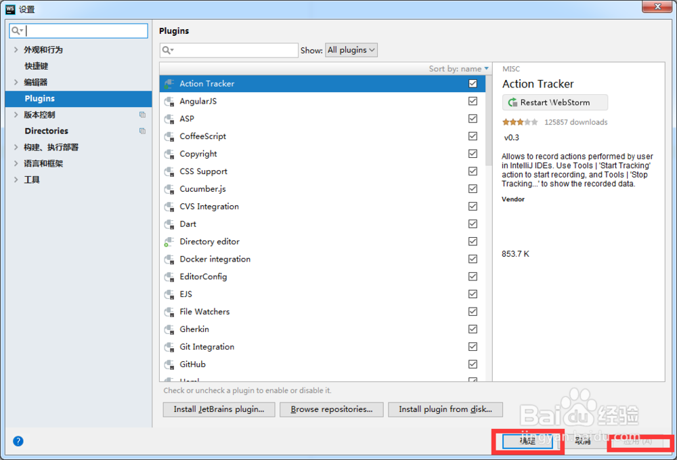Click the Gherkin plugin icon

pyautogui.click(x=169, y=329)
